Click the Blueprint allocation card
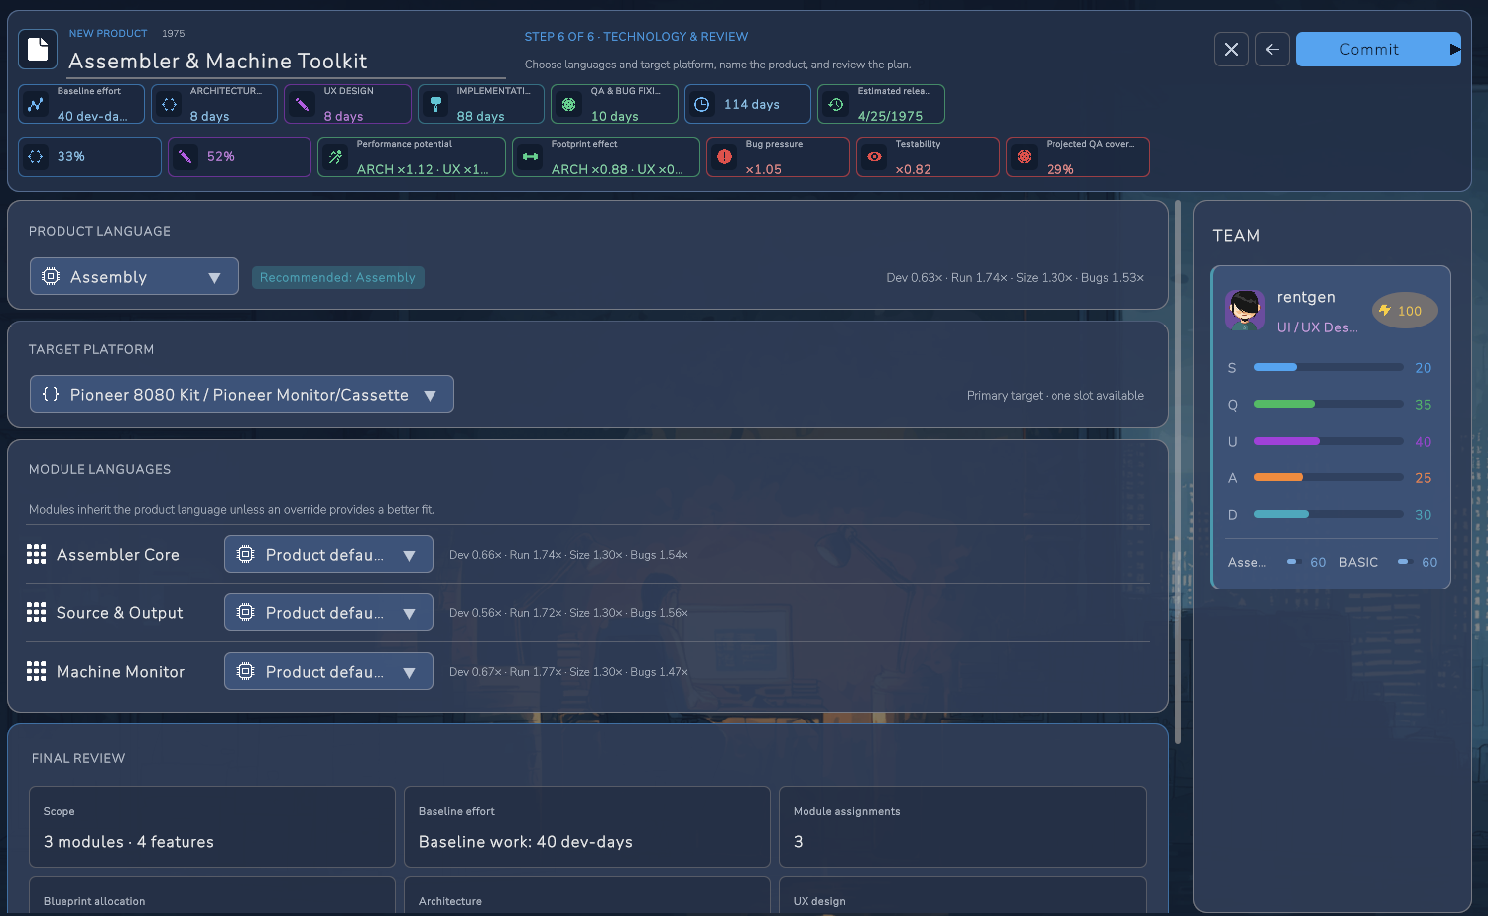Viewport: 1488px width, 916px height. [212, 895]
